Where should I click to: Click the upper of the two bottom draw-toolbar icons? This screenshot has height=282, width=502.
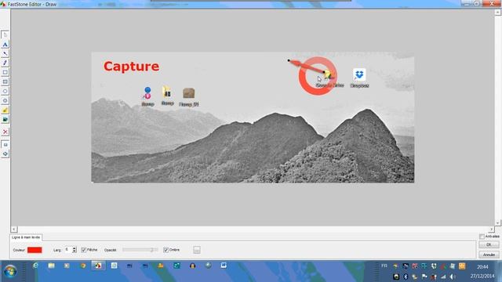[x=5, y=144]
